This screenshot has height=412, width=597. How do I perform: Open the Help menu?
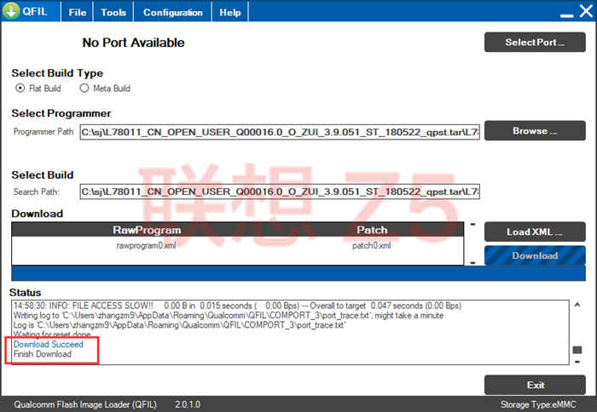pyautogui.click(x=230, y=12)
